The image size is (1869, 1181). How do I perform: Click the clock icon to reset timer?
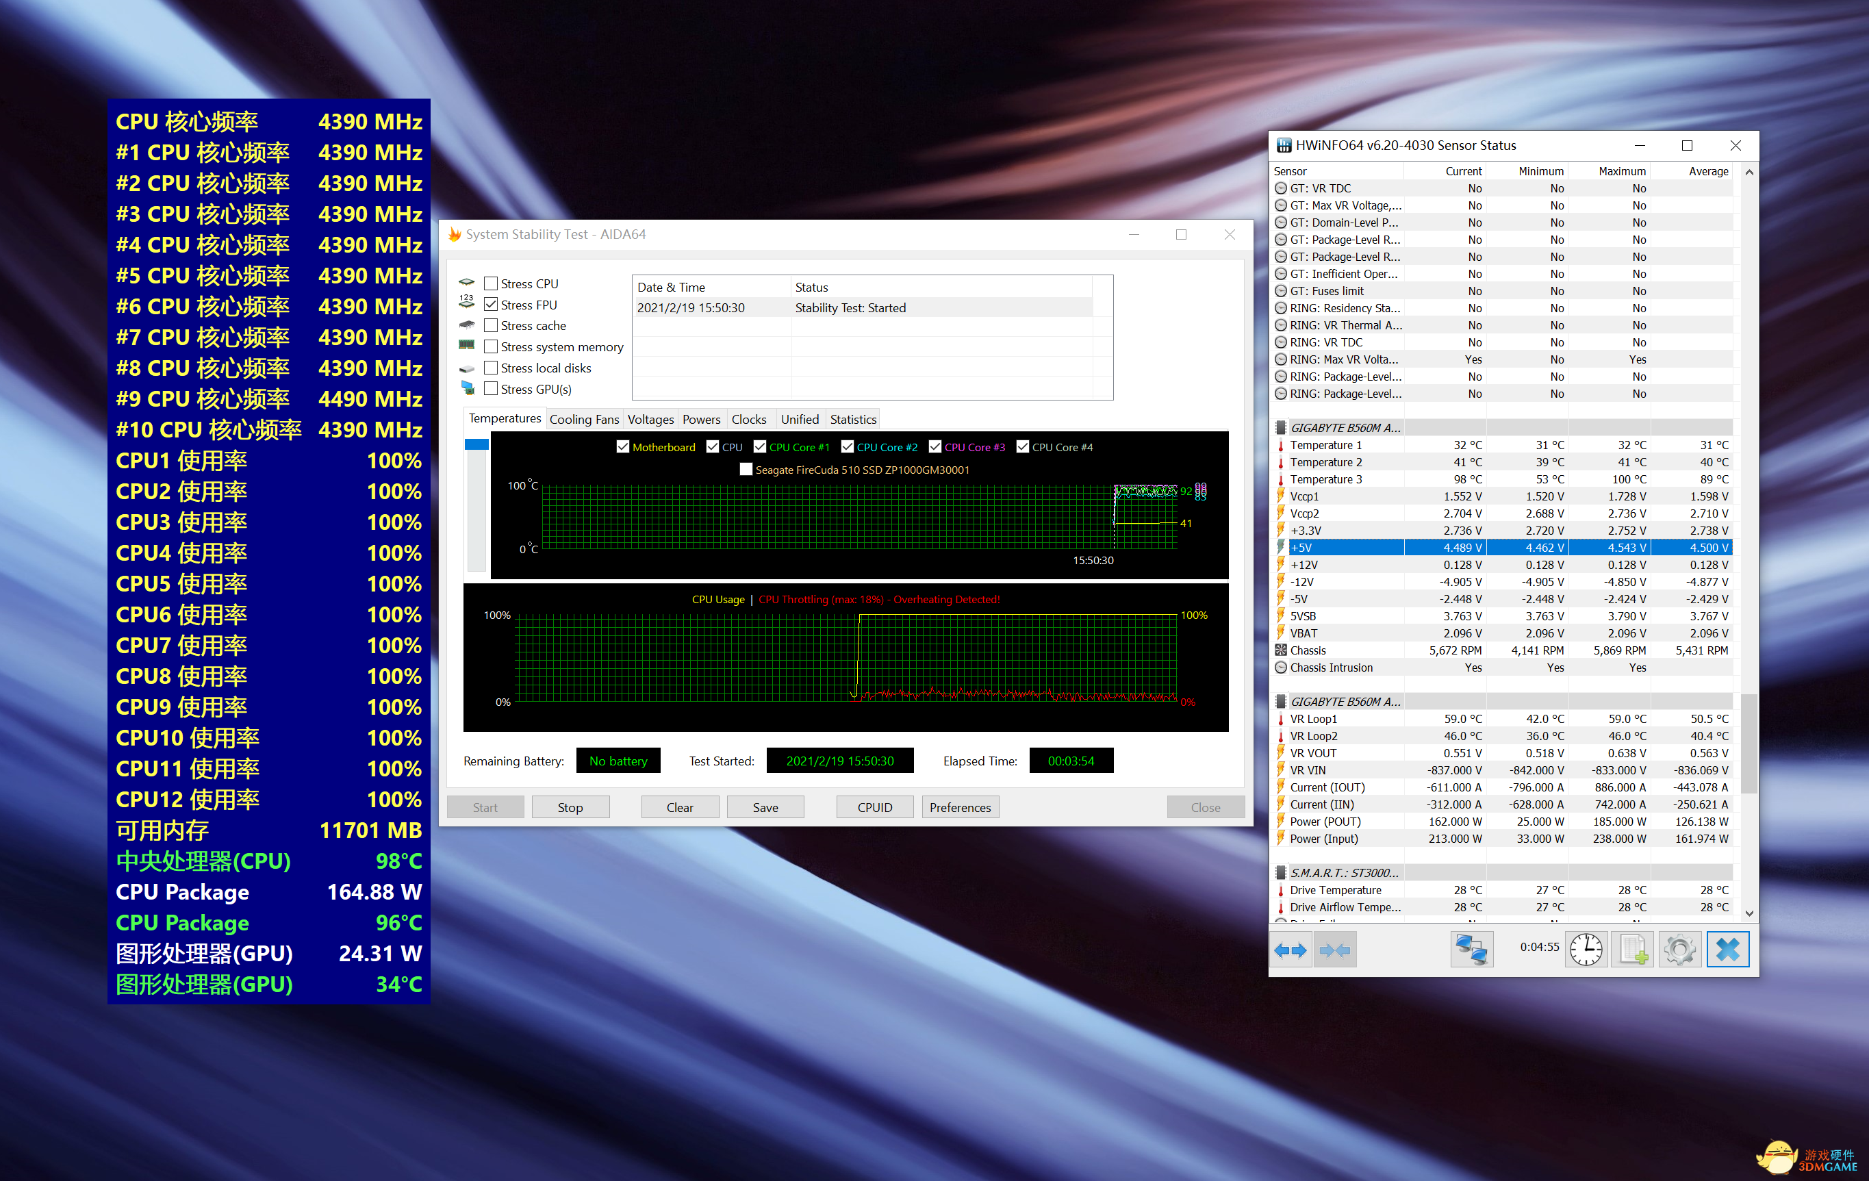[x=1585, y=950]
